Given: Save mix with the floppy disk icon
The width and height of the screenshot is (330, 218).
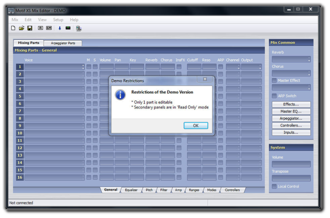Looking at the screenshot, I should click(x=30, y=28).
